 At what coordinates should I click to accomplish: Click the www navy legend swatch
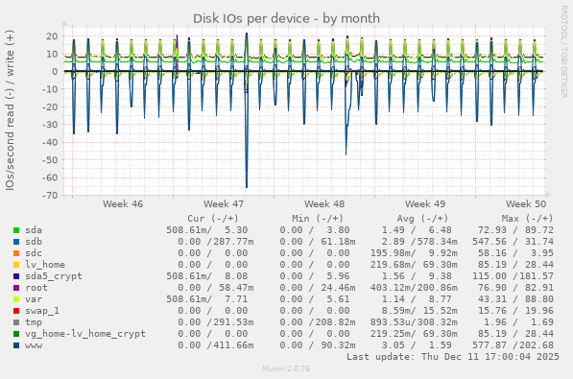16,345
